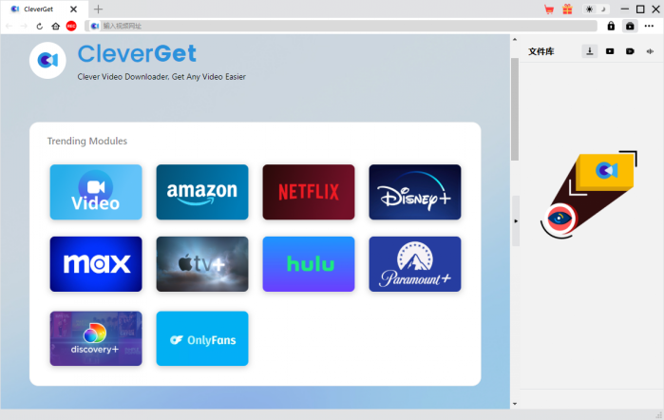Image resolution: width=664 pixels, height=420 pixels.
Task: Show the downloading tasks tab
Action: [x=590, y=51]
